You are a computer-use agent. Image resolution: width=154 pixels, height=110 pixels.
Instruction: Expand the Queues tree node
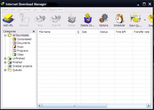(x=5, y=70)
